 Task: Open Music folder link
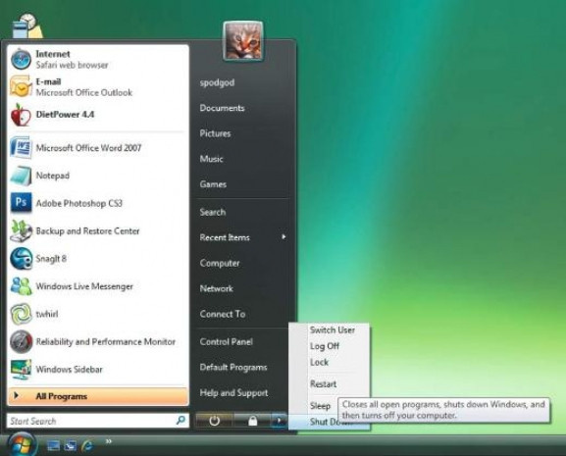pos(211,159)
